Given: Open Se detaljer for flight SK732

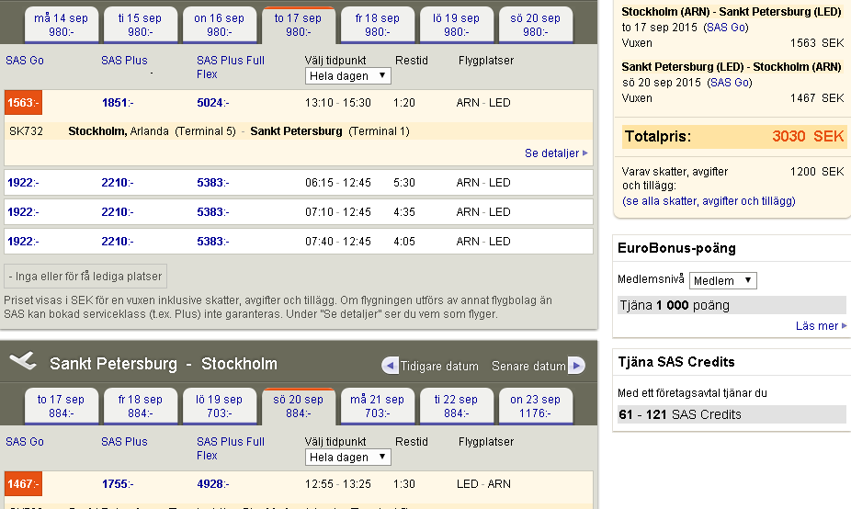Looking at the screenshot, I should pyautogui.click(x=556, y=153).
